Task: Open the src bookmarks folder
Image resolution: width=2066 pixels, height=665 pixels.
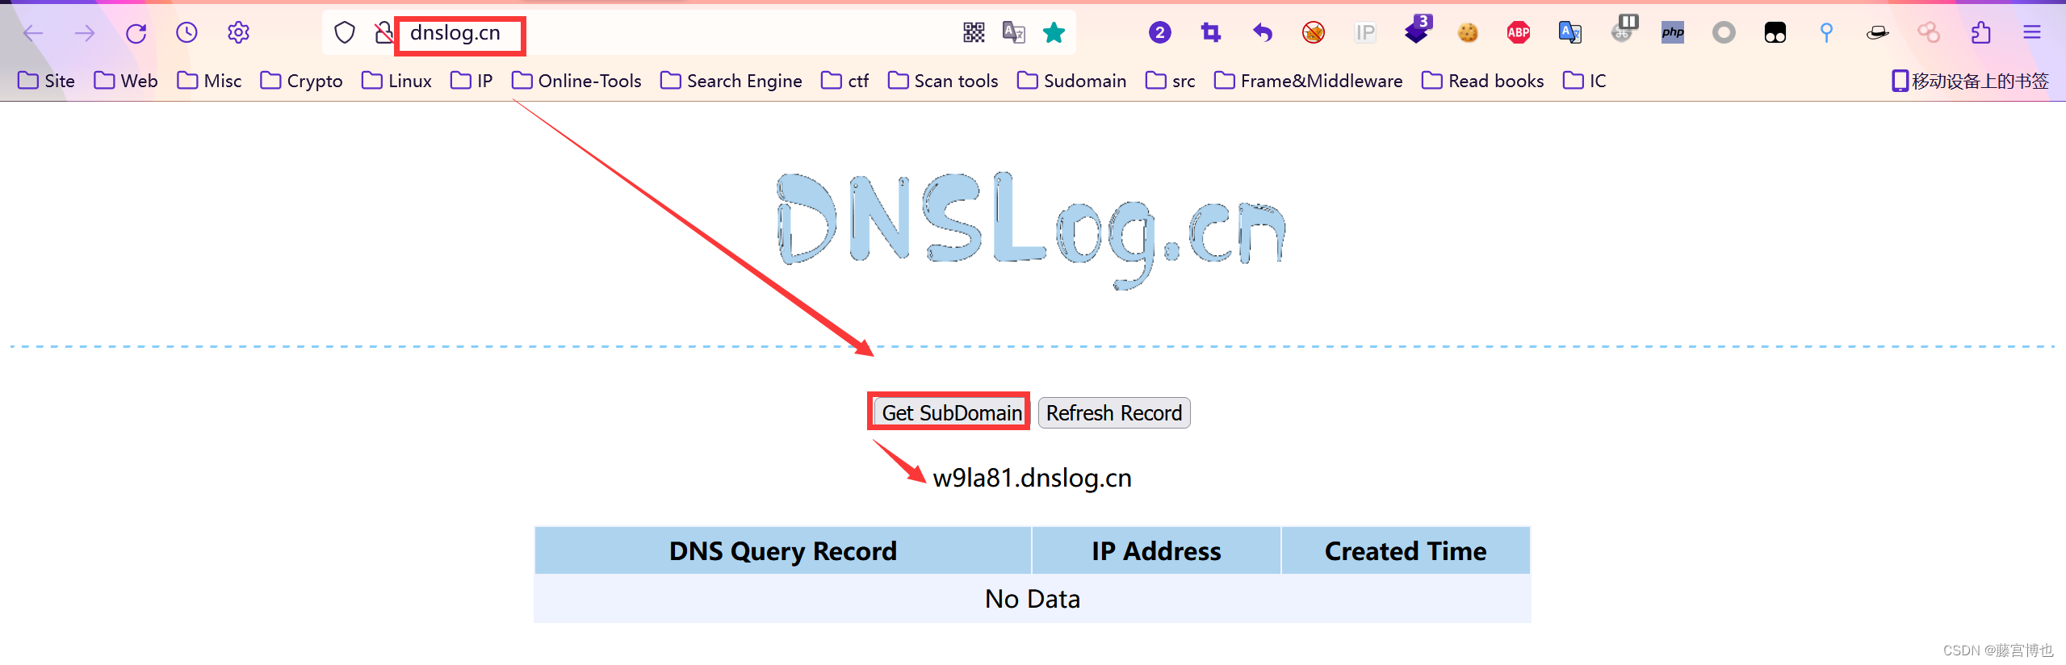Action: [1171, 81]
